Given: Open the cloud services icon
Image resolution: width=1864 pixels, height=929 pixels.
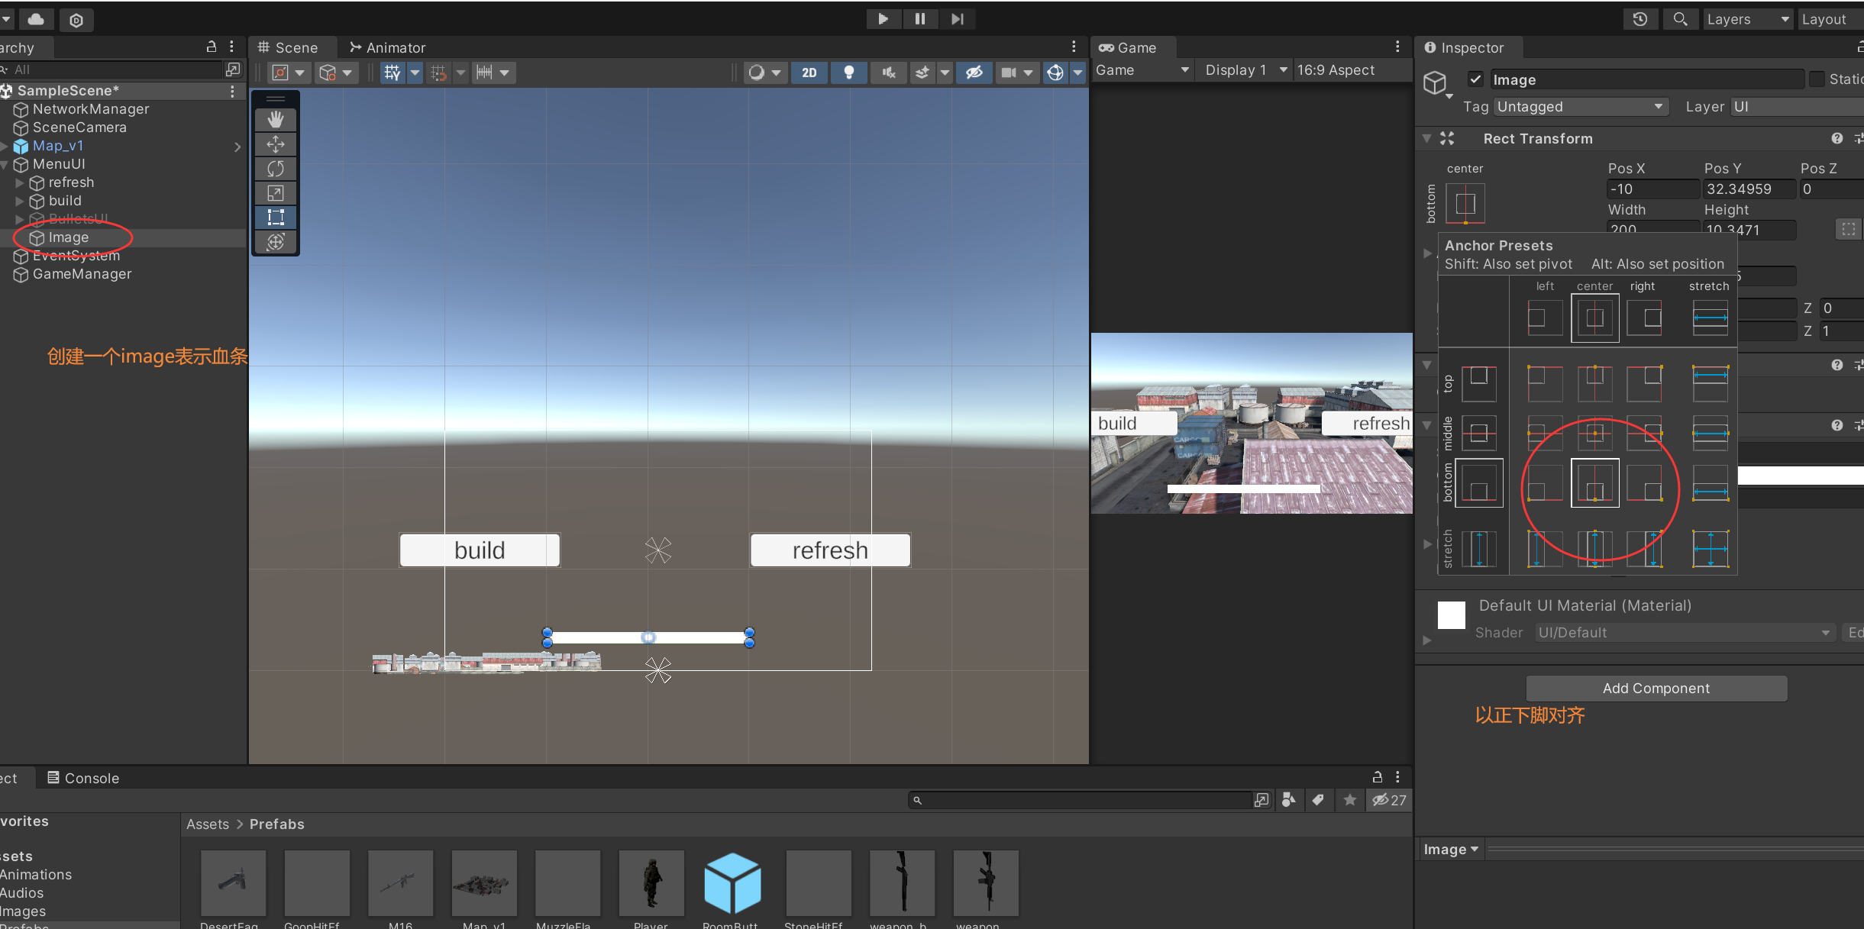Looking at the screenshot, I should click(x=36, y=19).
